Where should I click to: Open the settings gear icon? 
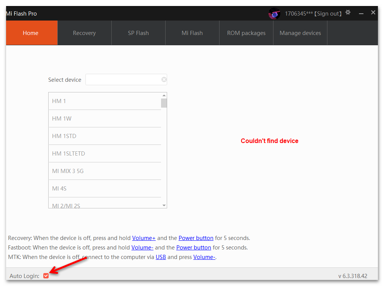pos(348,12)
